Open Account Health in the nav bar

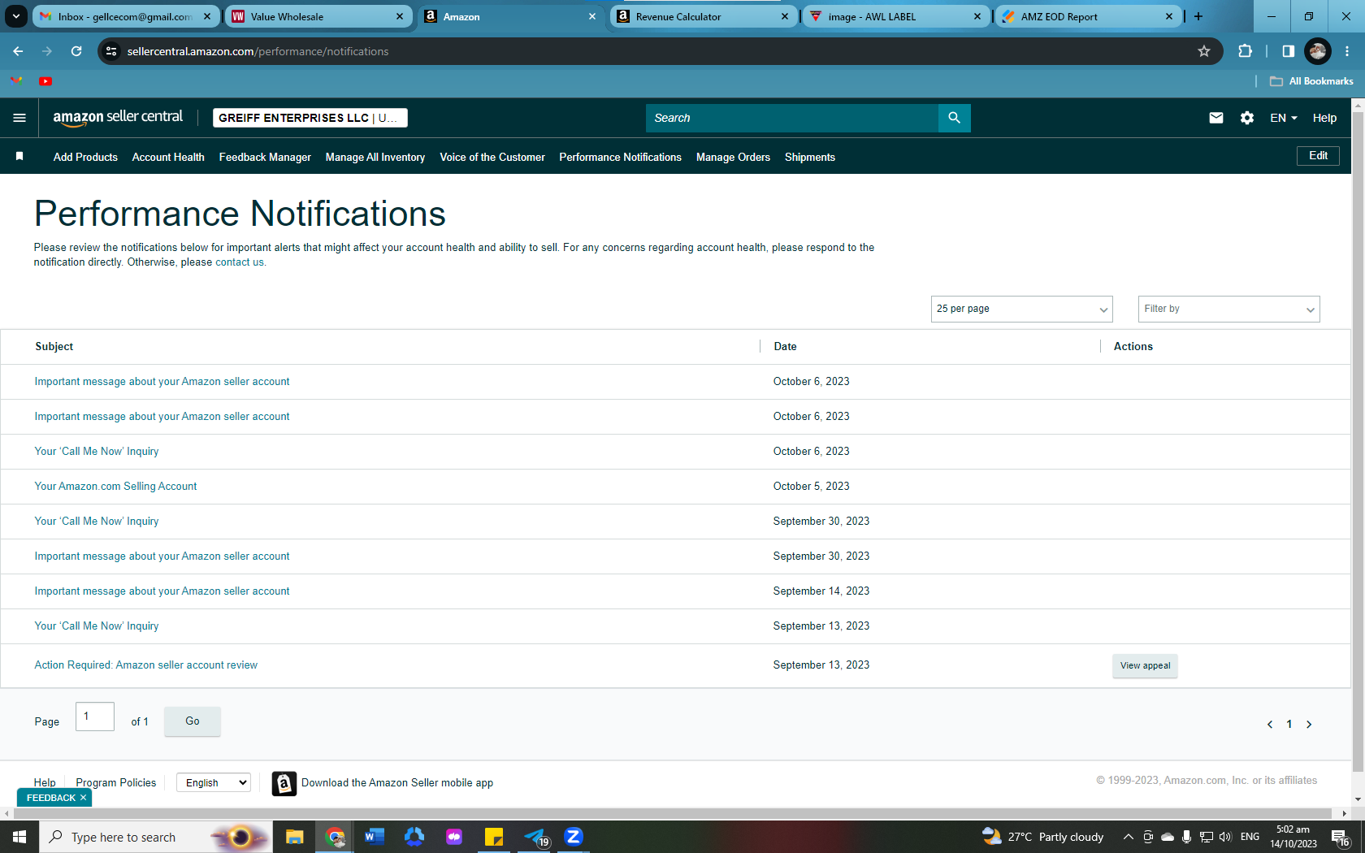[x=168, y=157]
